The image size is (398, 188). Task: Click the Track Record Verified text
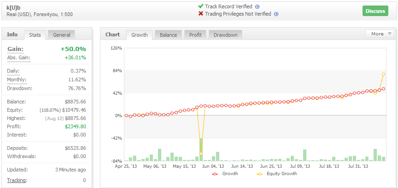pyautogui.click(x=228, y=6)
